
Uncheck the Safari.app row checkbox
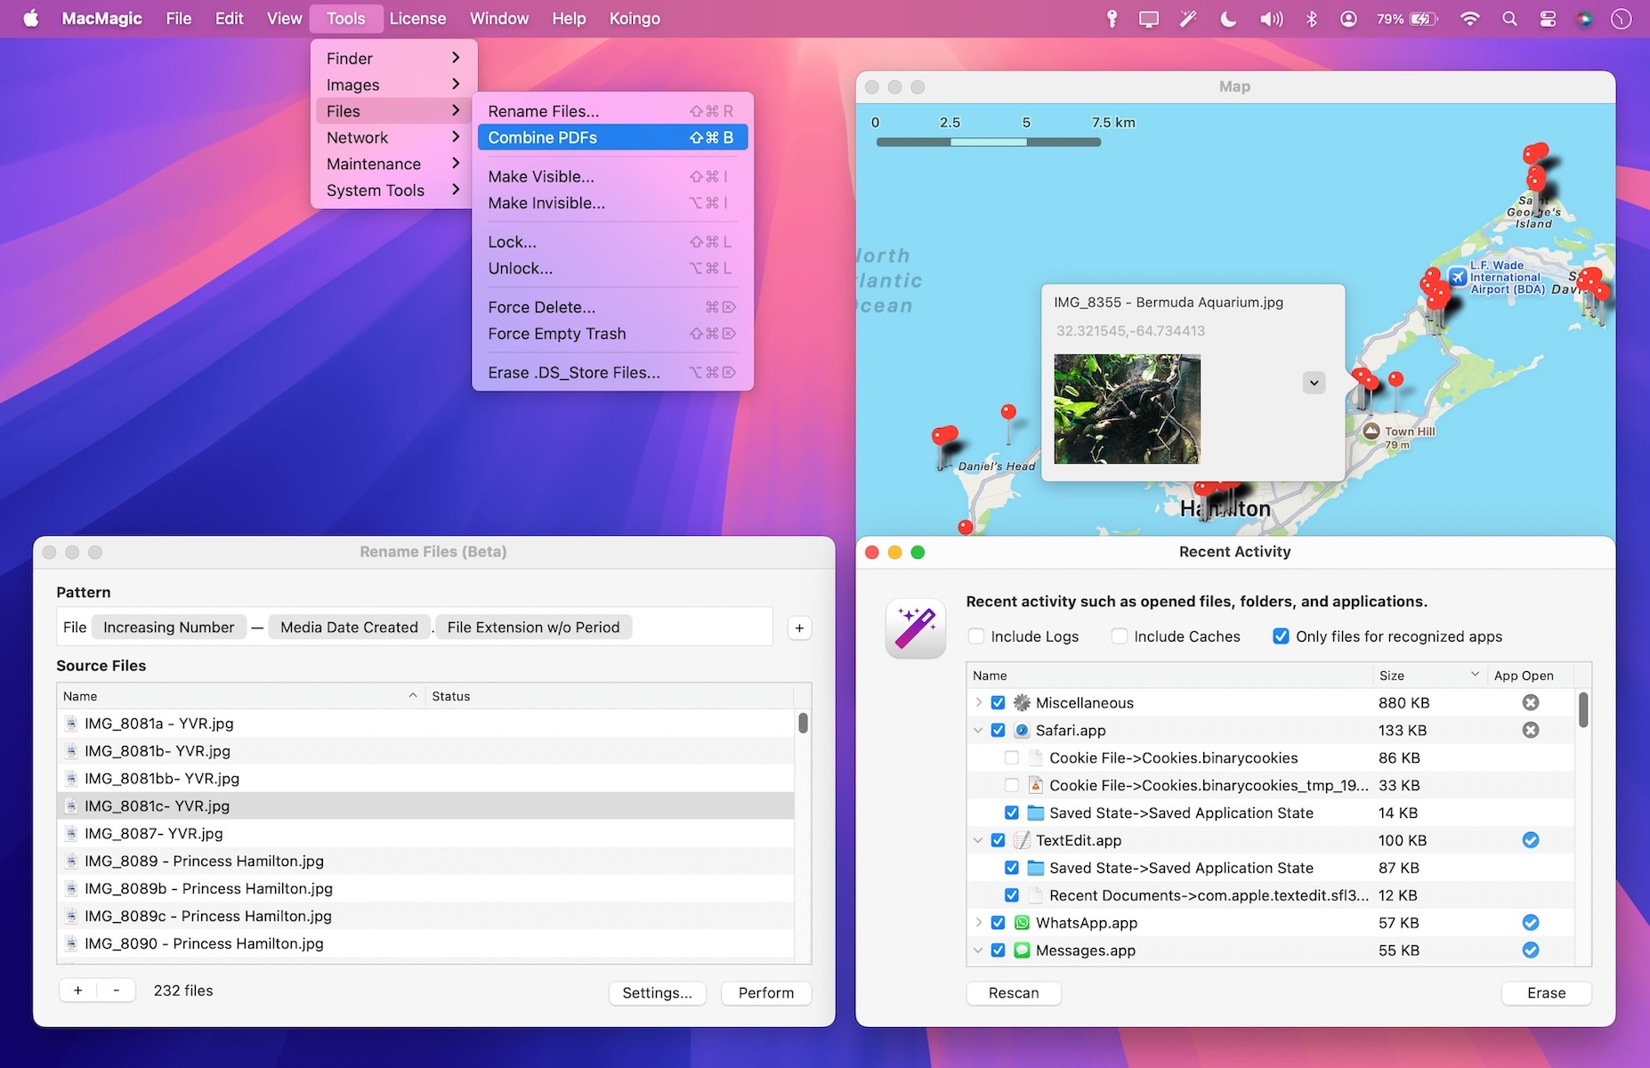998,730
